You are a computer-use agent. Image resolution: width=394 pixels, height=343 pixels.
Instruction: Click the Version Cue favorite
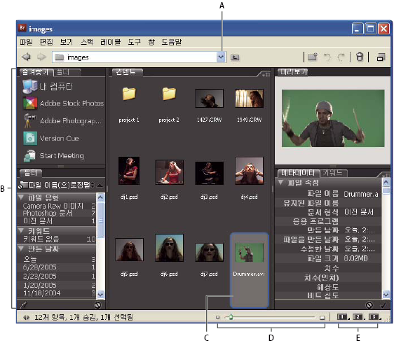click(51, 139)
